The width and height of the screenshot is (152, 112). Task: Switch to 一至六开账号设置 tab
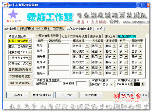(47, 36)
